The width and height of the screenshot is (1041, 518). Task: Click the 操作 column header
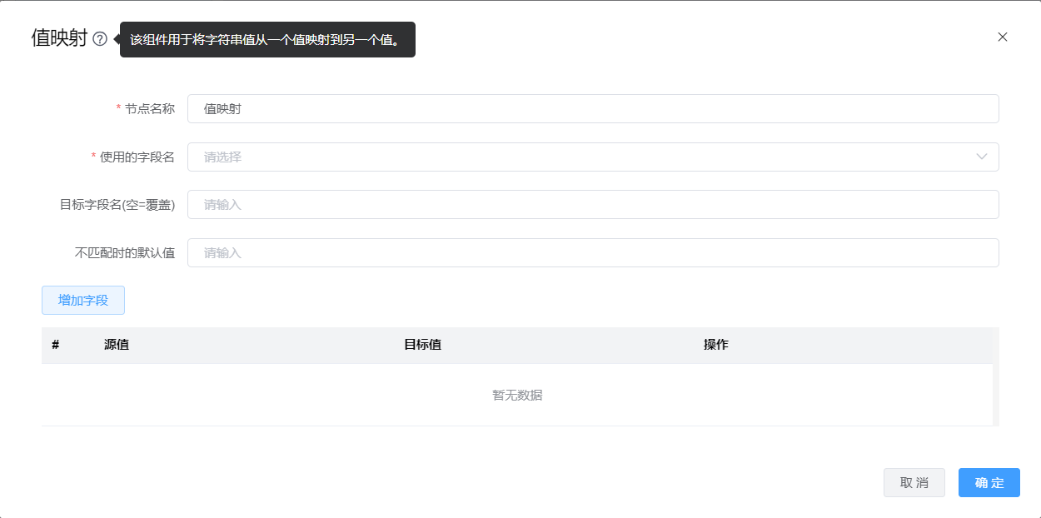coord(715,345)
